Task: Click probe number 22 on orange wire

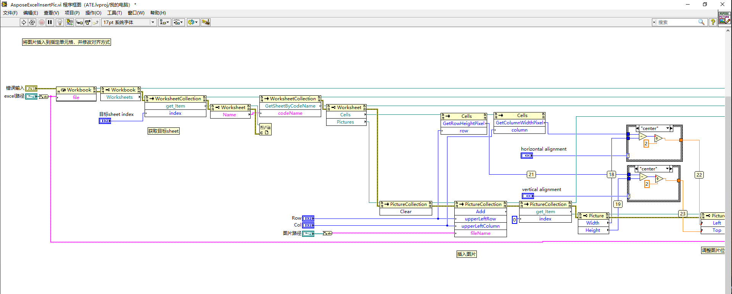Action: 699,175
